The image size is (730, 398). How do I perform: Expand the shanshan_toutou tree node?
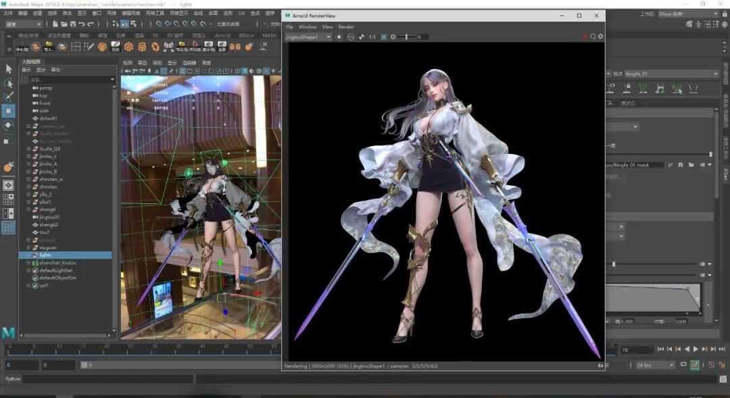pos(28,263)
